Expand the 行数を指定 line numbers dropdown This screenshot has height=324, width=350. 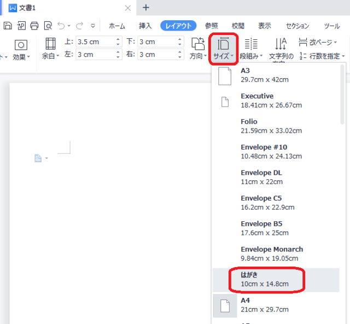[x=322, y=56]
